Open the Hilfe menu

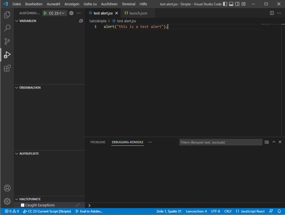144,4
